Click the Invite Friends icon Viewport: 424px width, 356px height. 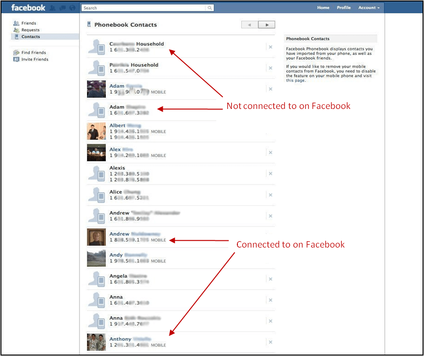coord(16,59)
